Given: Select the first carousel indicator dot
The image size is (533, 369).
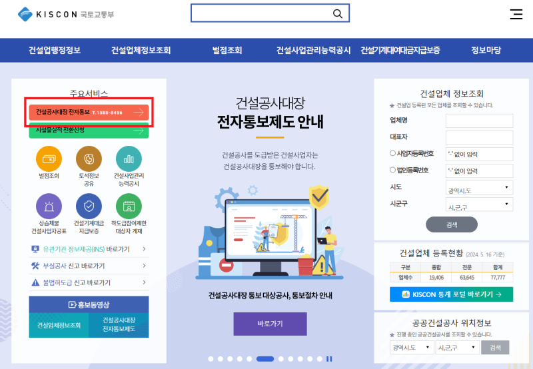Looking at the screenshot, I should coord(211,359).
